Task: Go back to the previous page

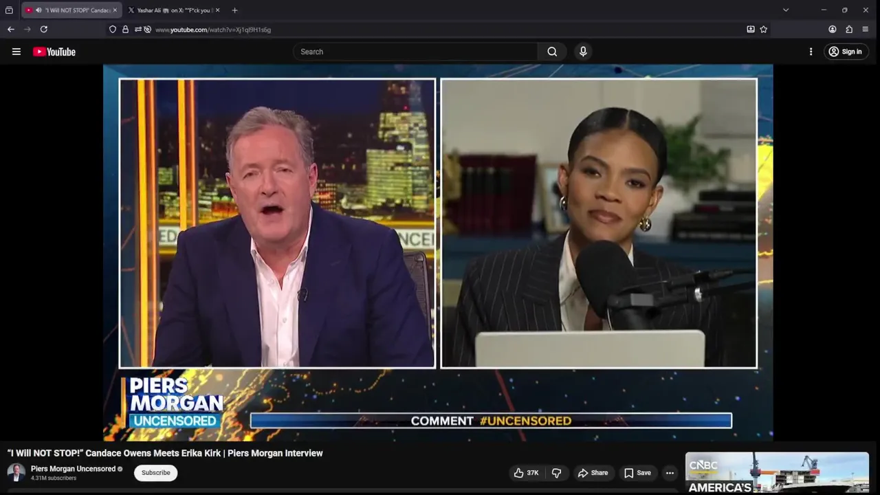Action: tap(10, 30)
